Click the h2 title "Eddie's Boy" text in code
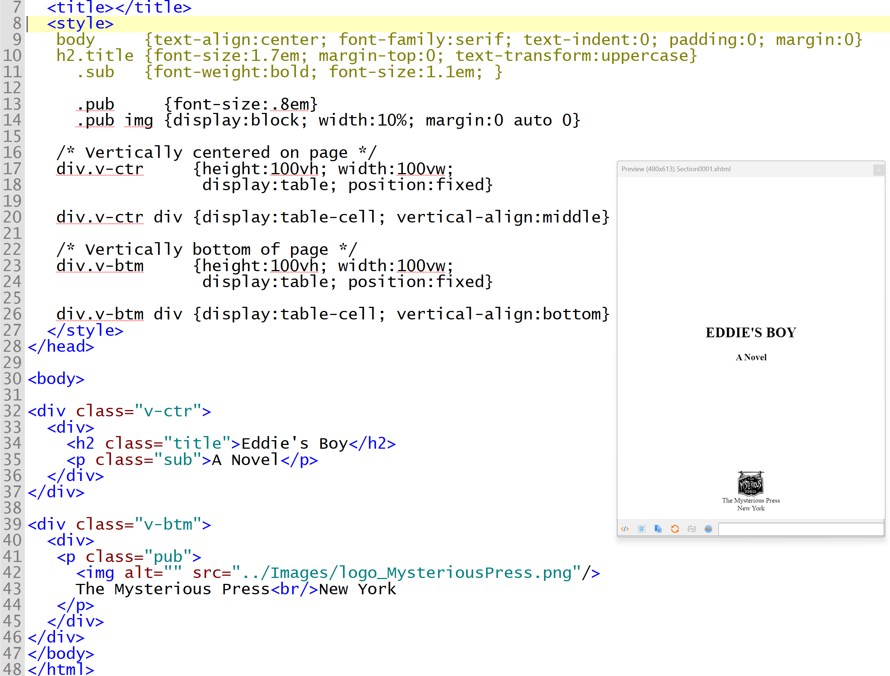This screenshot has width=890, height=676. coord(294,443)
